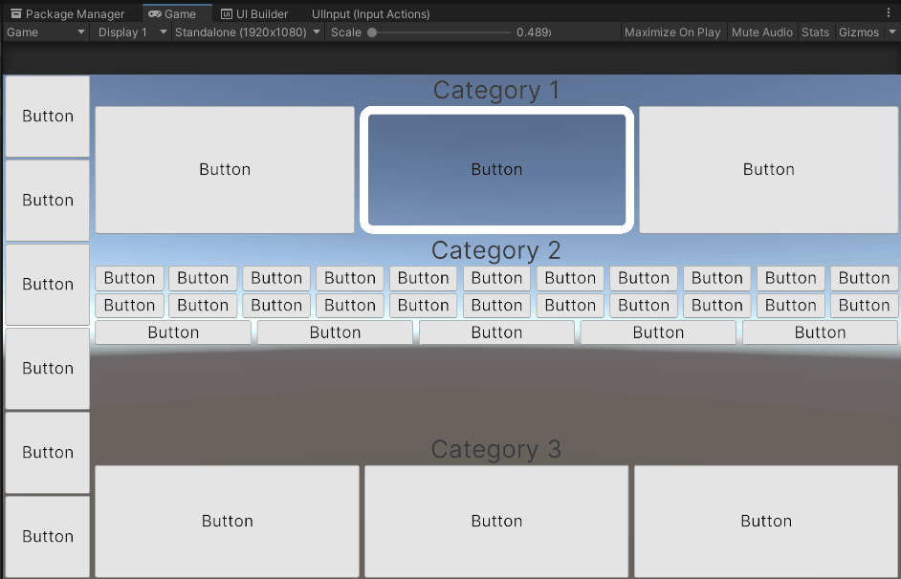Click the Package Manager tab icon
Viewport: 901px width, 579px height.
(x=15, y=13)
